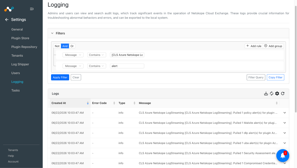Download logs with the export icon
This screenshot has height=168, width=297.
click(x=266, y=94)
